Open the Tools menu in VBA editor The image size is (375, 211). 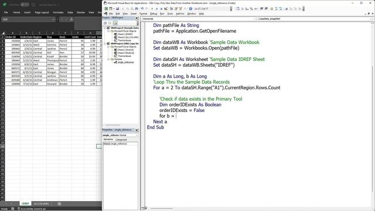170,13
